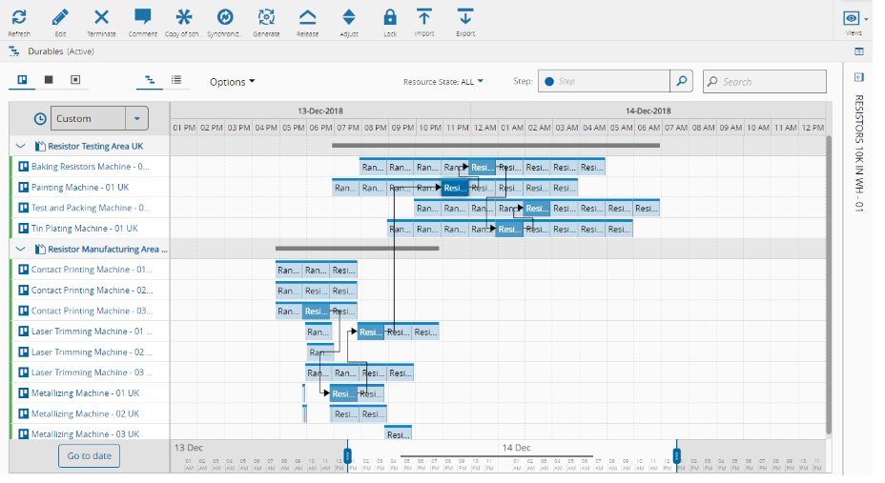Open the Custom time range combo box
Screen dimensions: 885x483
99,119
